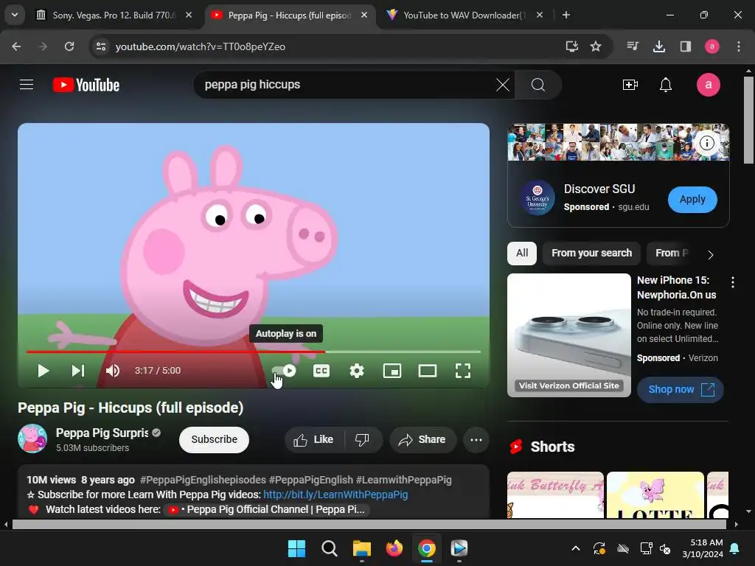Screen dimensions: 755x566
Task: Open ad info icon on SGU banner
Action: coord(706,143)
